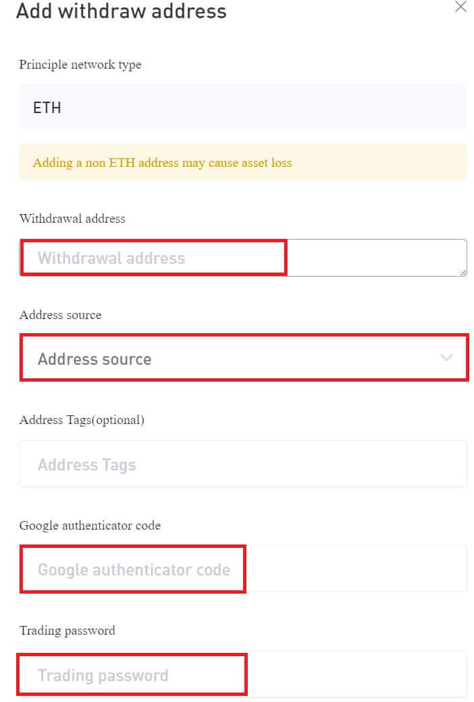Click the Address Tags optional label
474x702 pixels.
click(81, 420)
